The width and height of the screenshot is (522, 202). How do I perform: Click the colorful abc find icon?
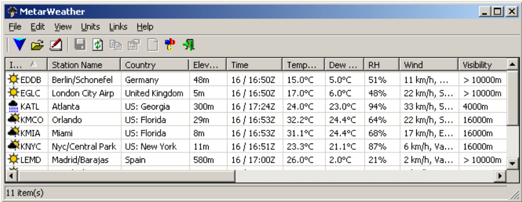point(170,45)
